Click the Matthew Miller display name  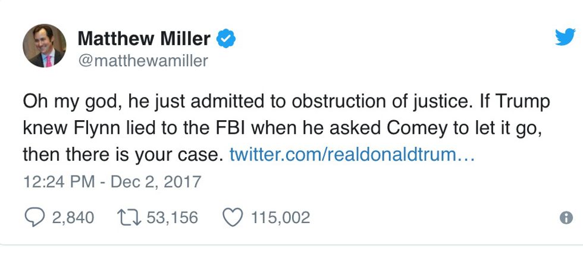[x=144, y=39]
